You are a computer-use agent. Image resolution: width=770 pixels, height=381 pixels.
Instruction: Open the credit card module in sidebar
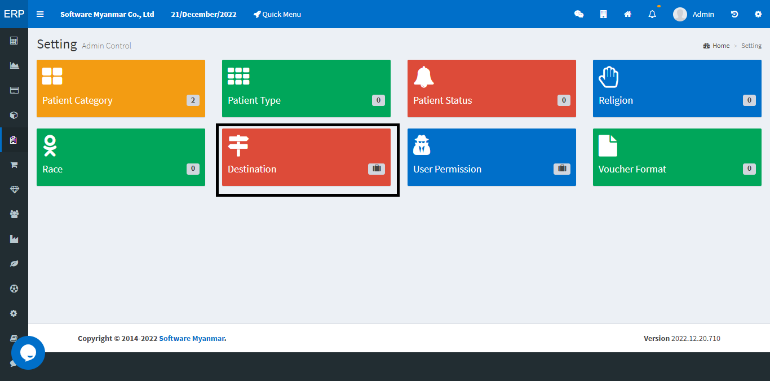coord(14,90)
